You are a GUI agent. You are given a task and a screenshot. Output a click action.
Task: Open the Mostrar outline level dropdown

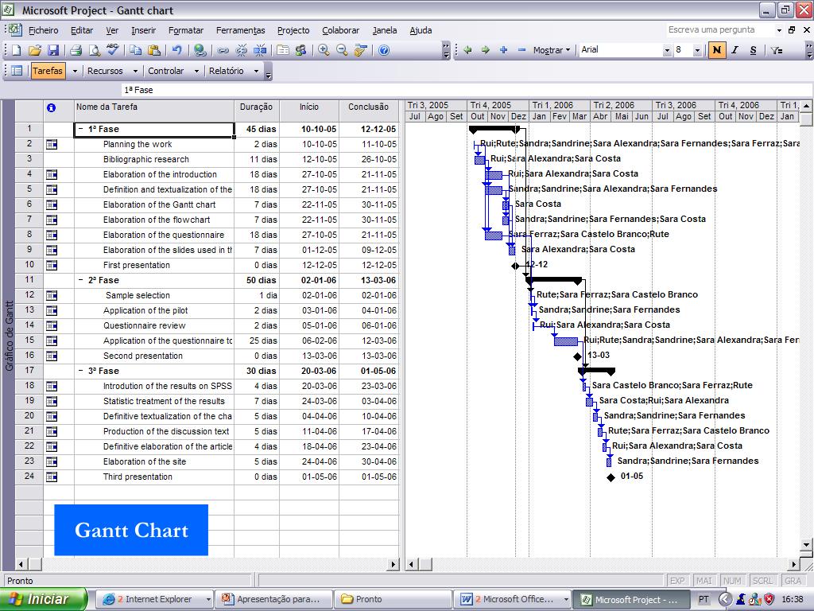tap(552, 50)
